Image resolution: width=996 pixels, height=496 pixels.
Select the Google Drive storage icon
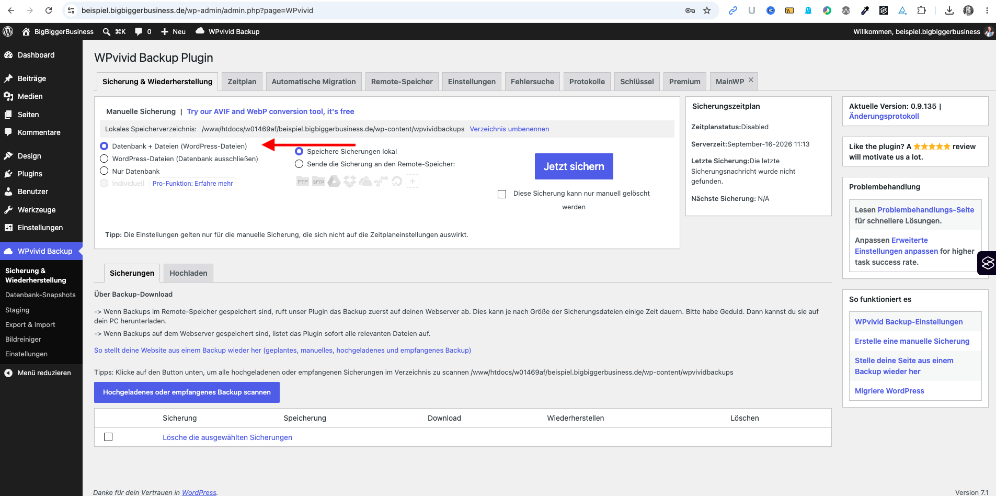[334, 182]
